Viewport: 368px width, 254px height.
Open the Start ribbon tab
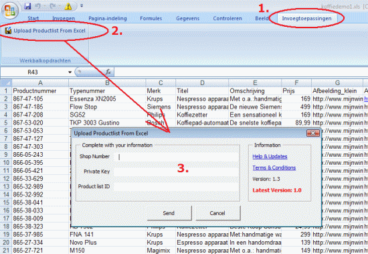(x=33, y=18)
